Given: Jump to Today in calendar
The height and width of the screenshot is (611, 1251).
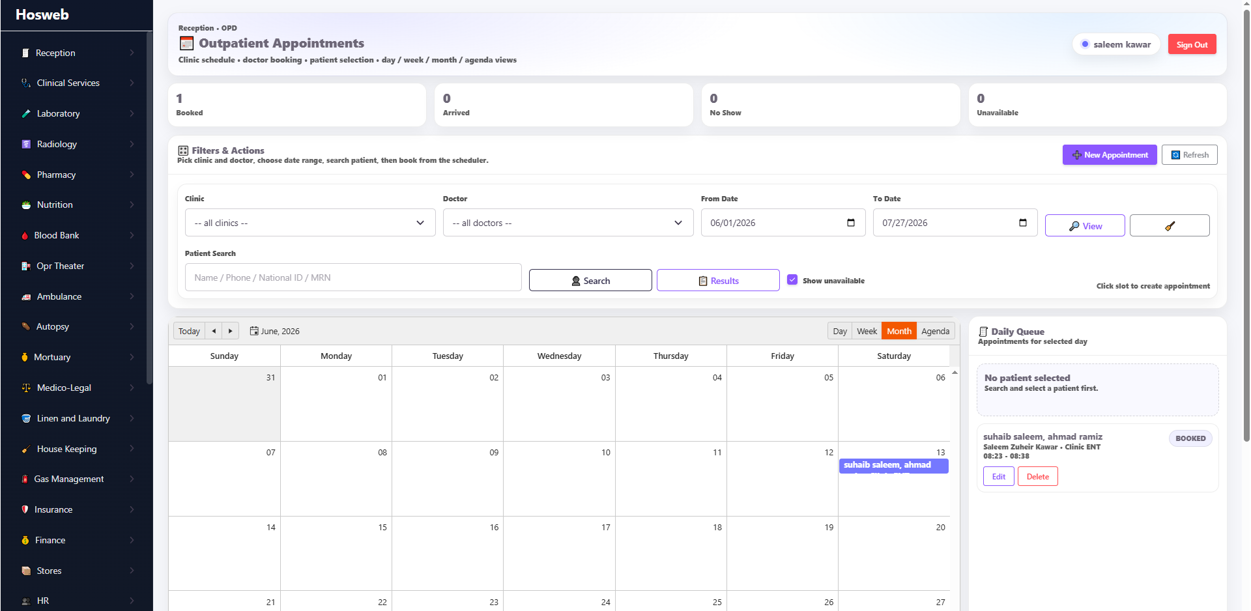Looking at the screenshot, I should [x=189, y=331].
